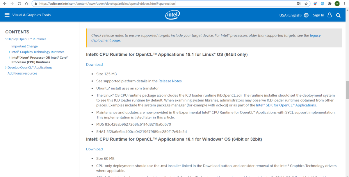Click the CONTENTS sidebar heading
The image size is (349, 177).
coord(17,32)
